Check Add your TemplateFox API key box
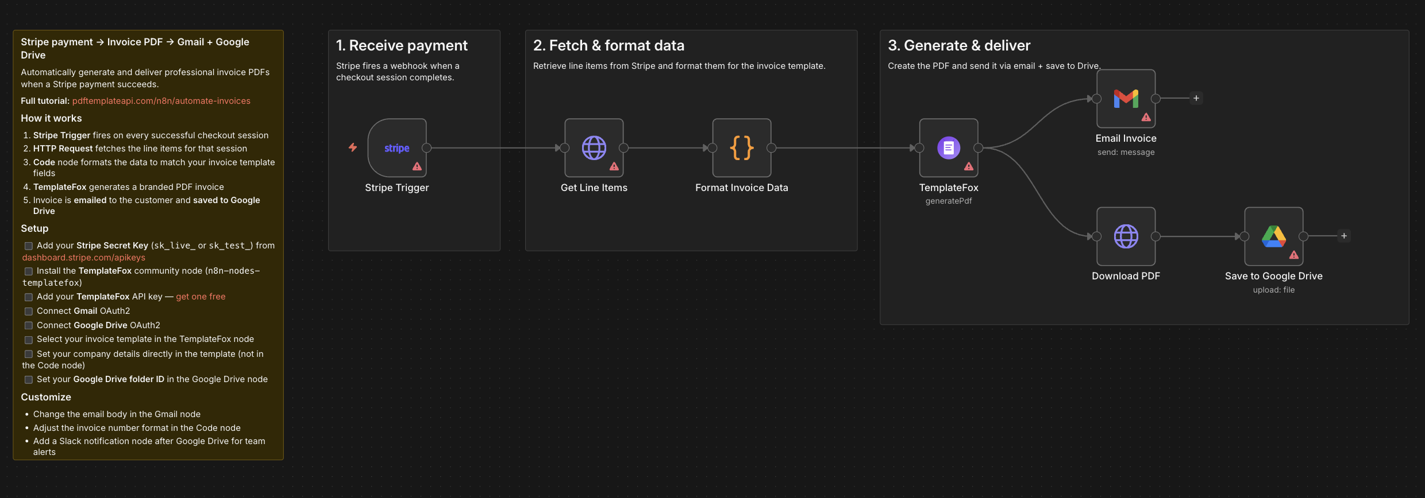1425x498 pixels. pos(28,297)
